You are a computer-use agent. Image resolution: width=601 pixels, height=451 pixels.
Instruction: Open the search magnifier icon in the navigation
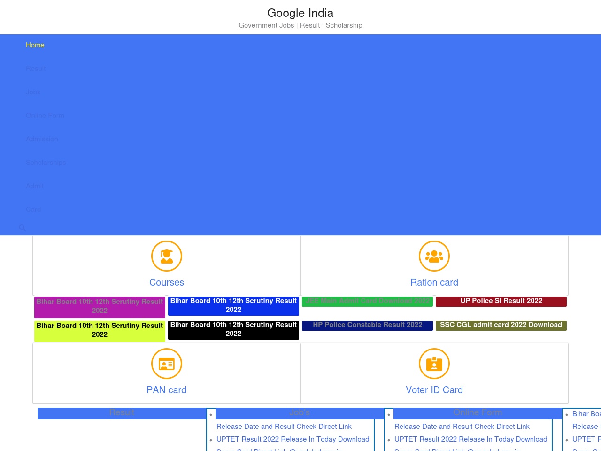pos(23,228)
